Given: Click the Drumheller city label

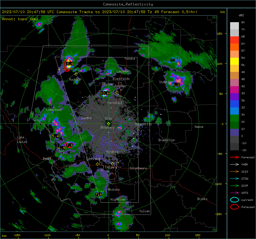Looking at the screenshot, I should [167, 140].
